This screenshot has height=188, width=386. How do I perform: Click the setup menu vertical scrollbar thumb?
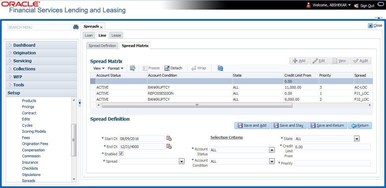point(74,140)
